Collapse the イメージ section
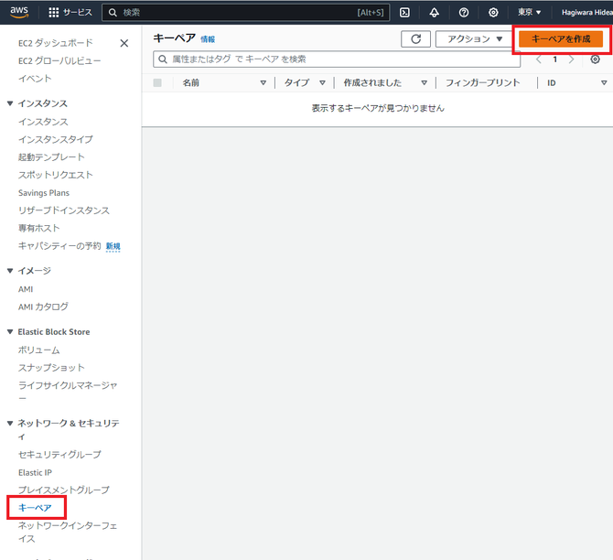Image resolution: width=613 pixels, height=560 pixels. coord(10,271)
